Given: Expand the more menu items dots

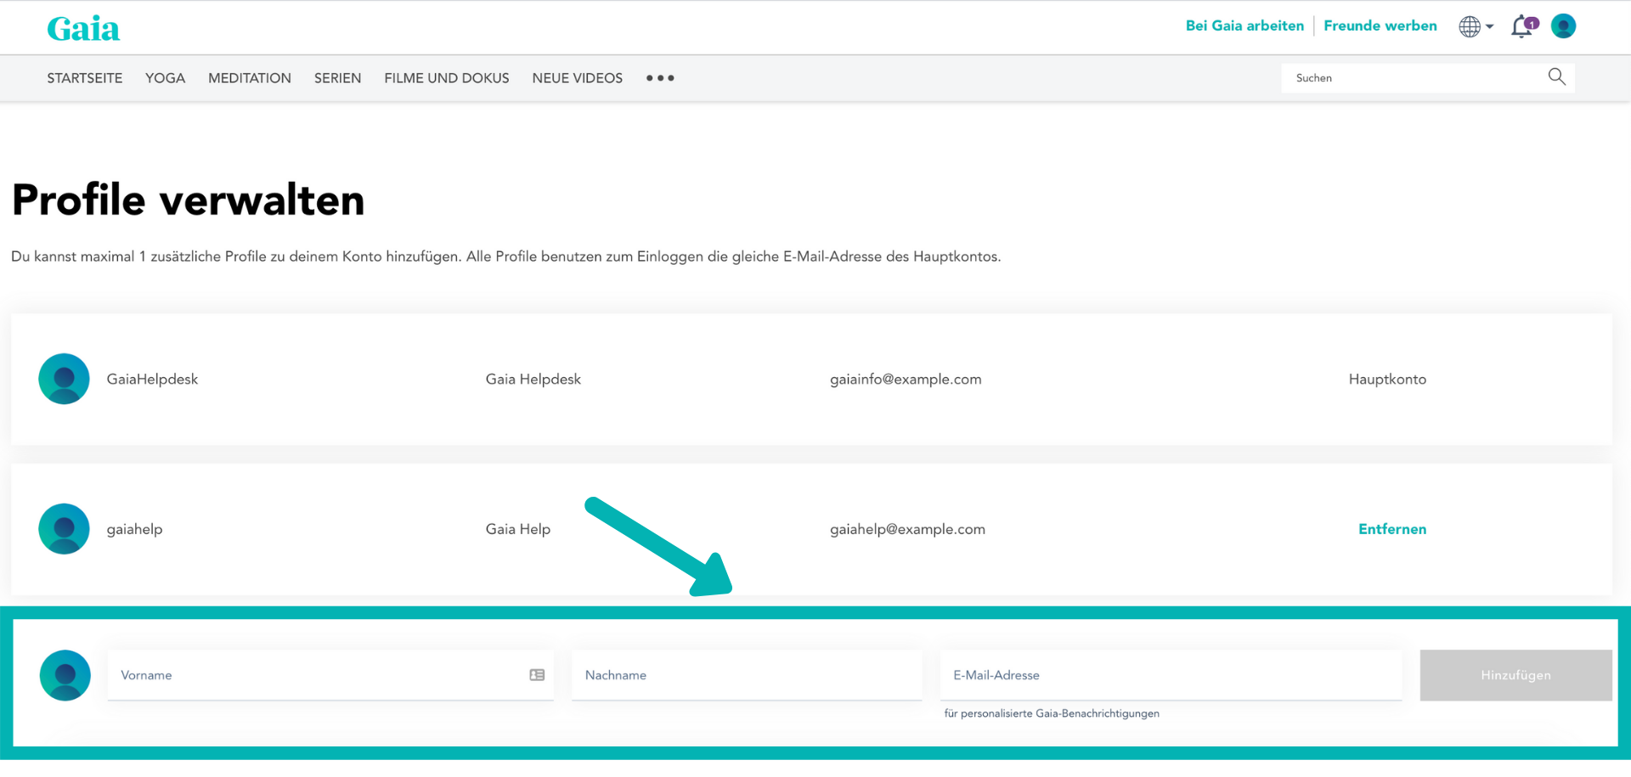Looking at the screenshot, I should [660, 78].
